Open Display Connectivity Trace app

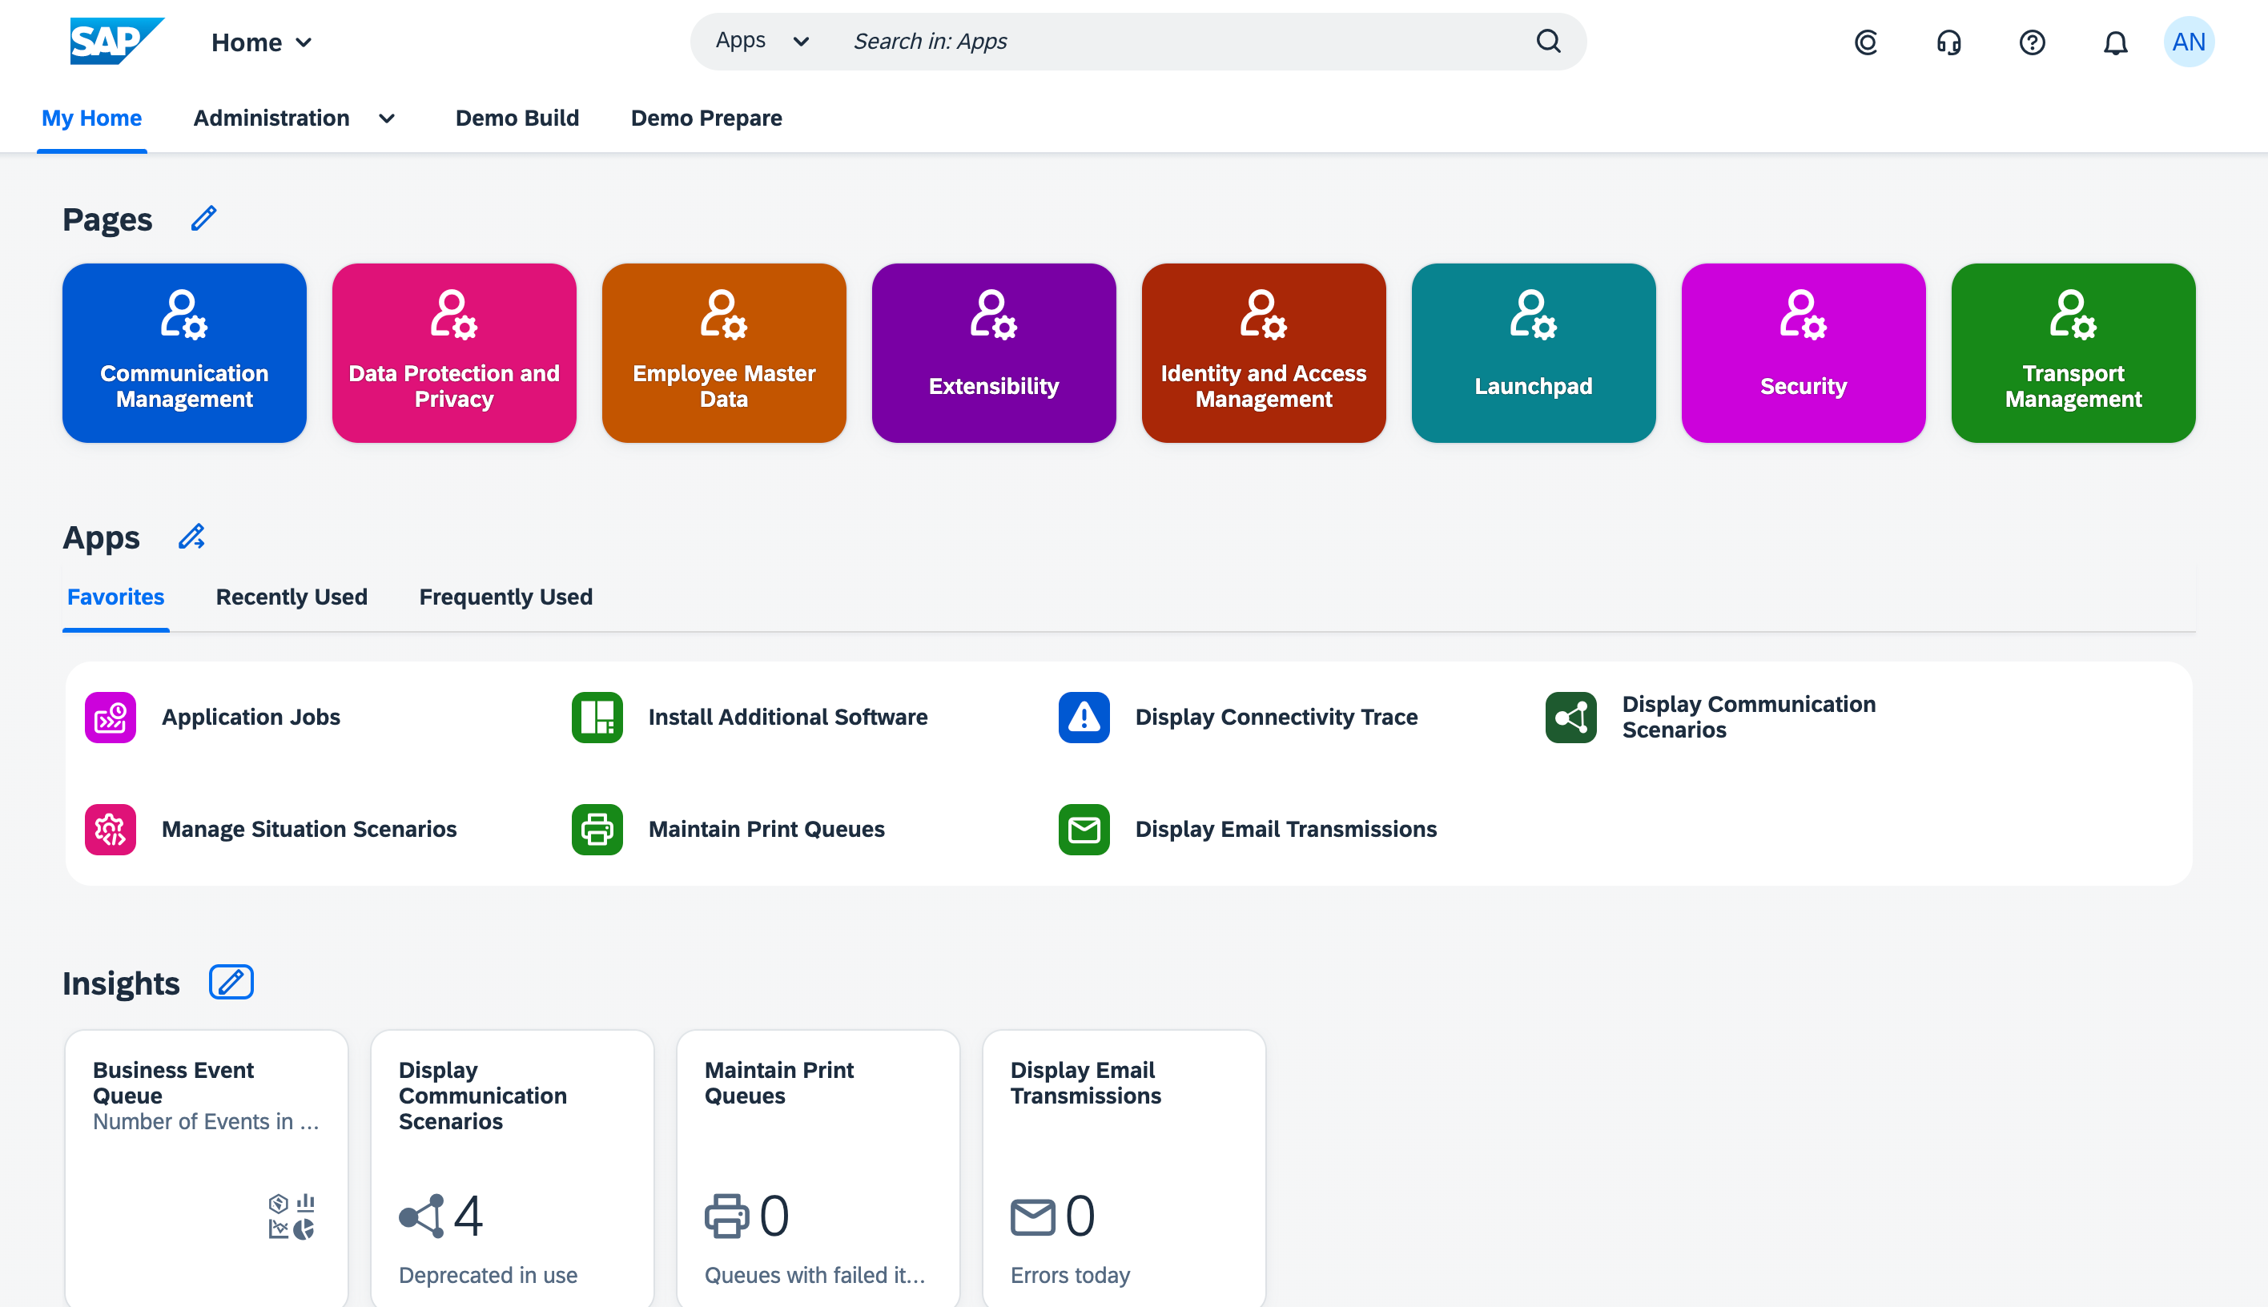pos(1276,718)
